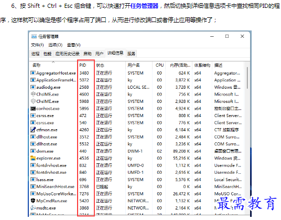Click the conhost.exe console icon

pos(33,109)
